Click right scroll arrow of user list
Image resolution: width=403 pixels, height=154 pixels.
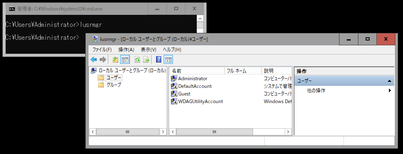point(288,132)
